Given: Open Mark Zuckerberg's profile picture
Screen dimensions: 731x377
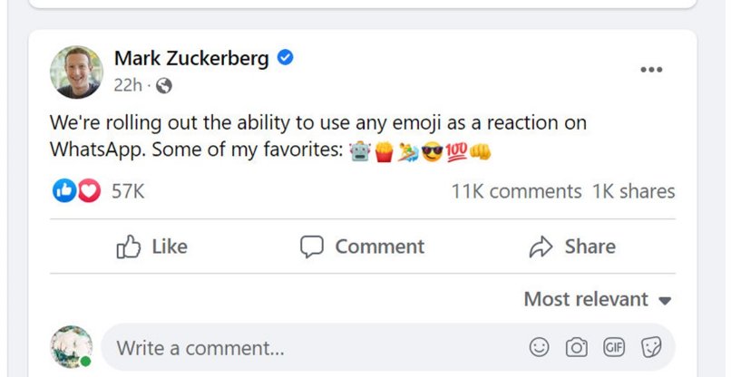Looking at the screenshot, I should click(76, 72).
